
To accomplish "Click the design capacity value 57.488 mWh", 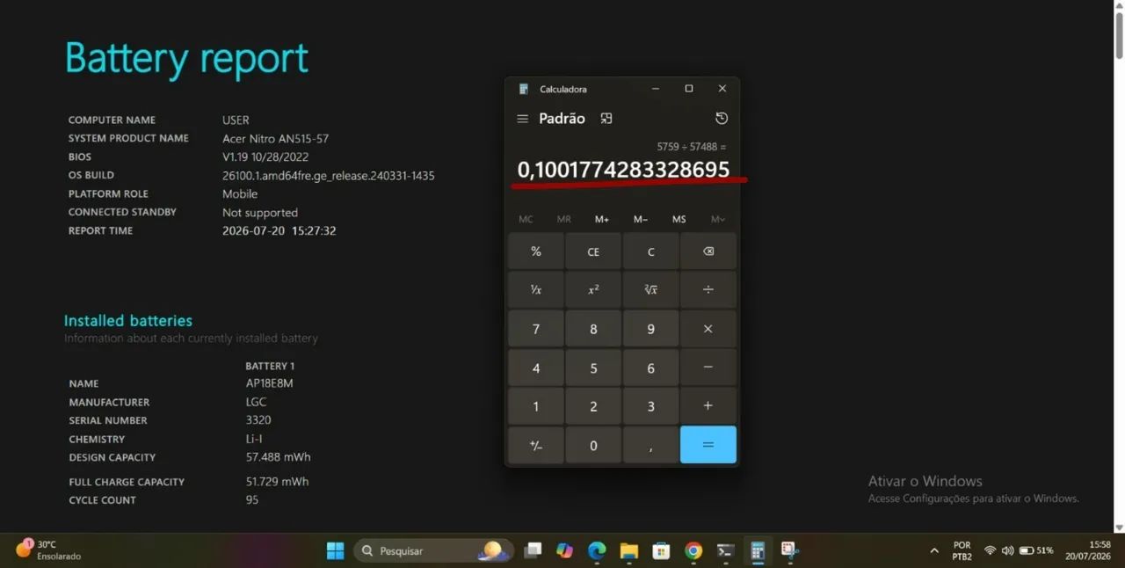I will (278, 457).
